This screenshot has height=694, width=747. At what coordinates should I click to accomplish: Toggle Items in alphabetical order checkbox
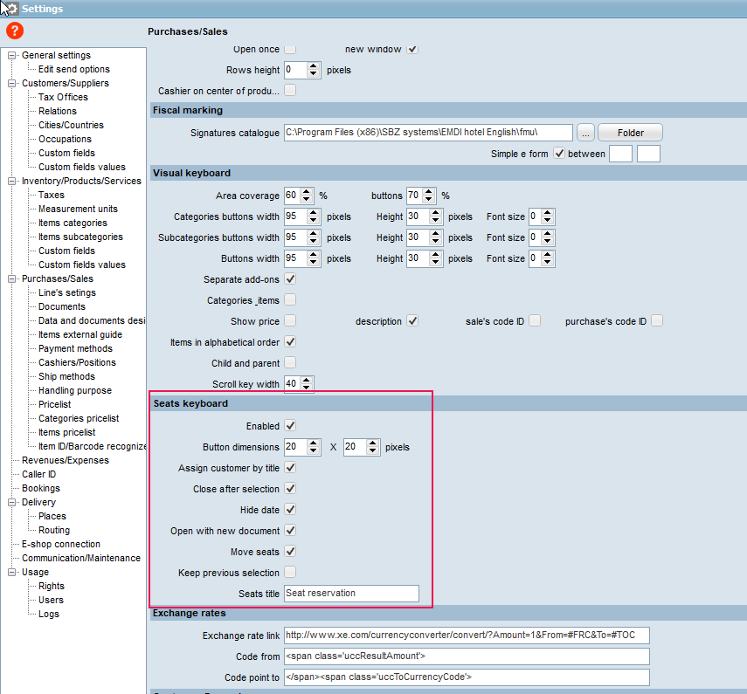pyautogui.click(x=290, y=342)
